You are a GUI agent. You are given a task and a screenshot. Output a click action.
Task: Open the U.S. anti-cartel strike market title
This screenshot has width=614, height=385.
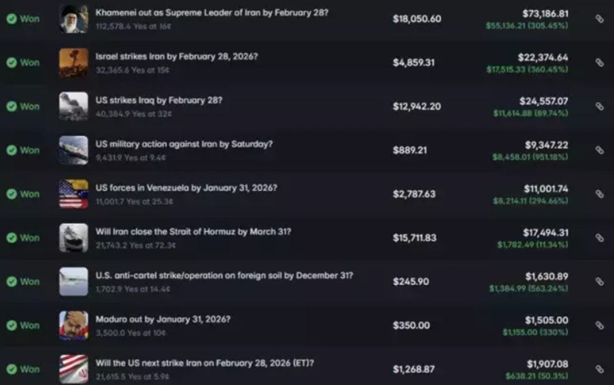(x=224, y=276)
